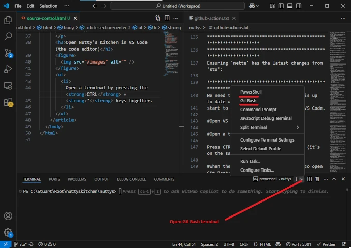Expand the hidden menu bar ellipsis

pos(67,6)
